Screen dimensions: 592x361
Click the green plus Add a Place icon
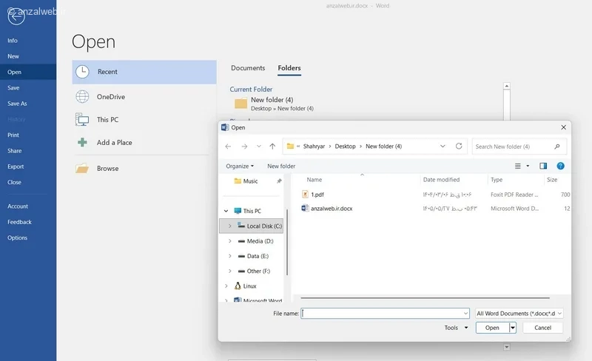[x=82, y=142]
